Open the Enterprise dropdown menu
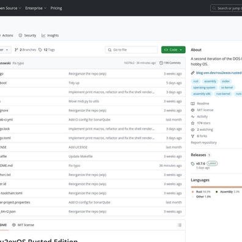The image size is (242, 242). point(36,8)
